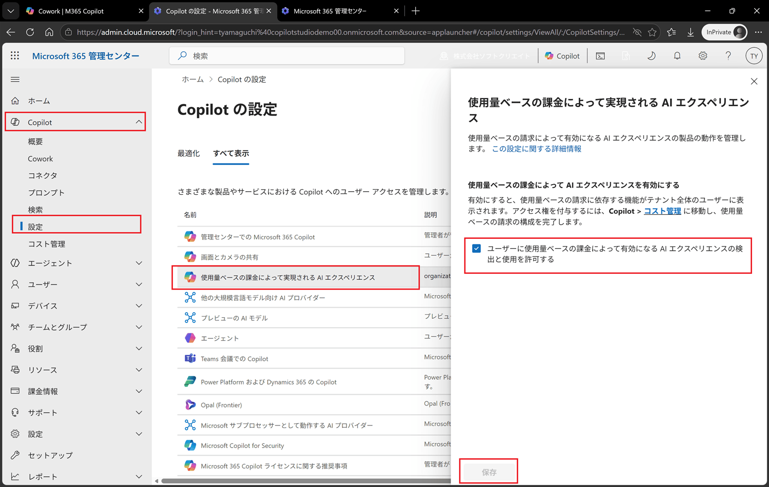Viewport: 769px width, 487px height.
Task: Click browser back arrow
Action: click(11, 32)
